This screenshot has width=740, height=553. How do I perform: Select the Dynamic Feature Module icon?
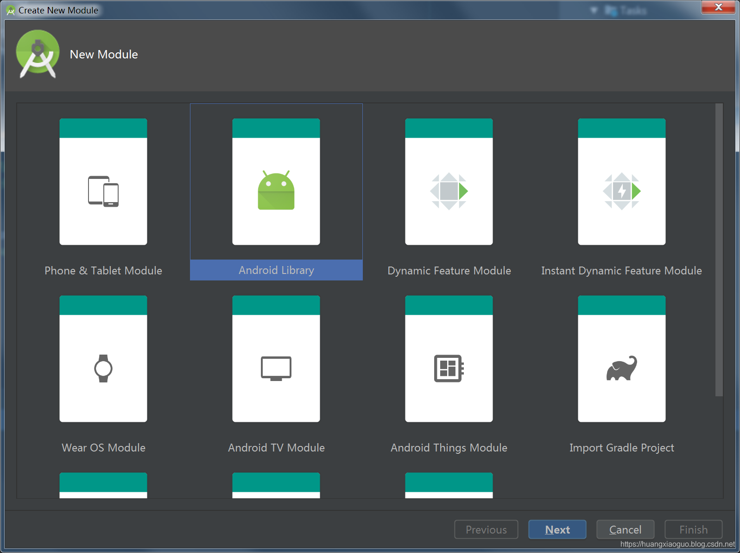point(449,191)
